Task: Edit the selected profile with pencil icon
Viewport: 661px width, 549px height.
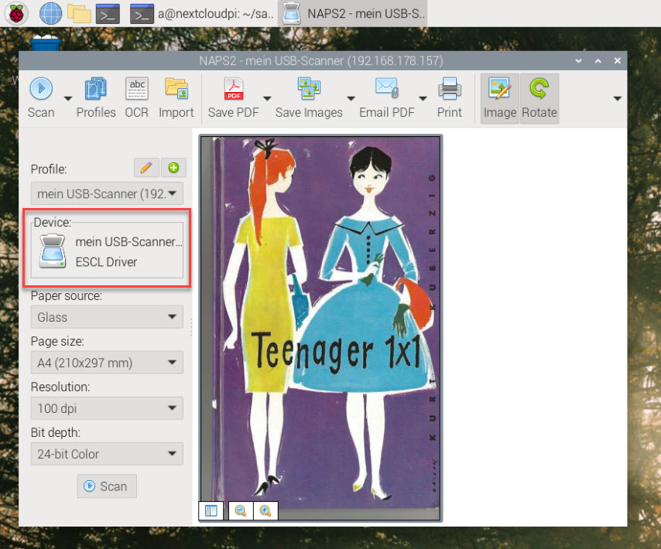Action: (x=146, y=168)
